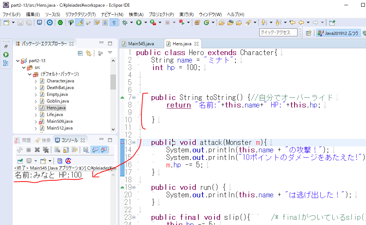Screen dimensions: 366x225
Task: Jump to last edit location icon
Action: (x=292, y=22)
